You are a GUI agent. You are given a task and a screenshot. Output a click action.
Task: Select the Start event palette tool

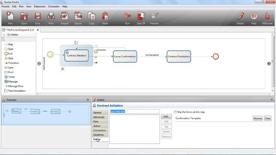point(9,49)
